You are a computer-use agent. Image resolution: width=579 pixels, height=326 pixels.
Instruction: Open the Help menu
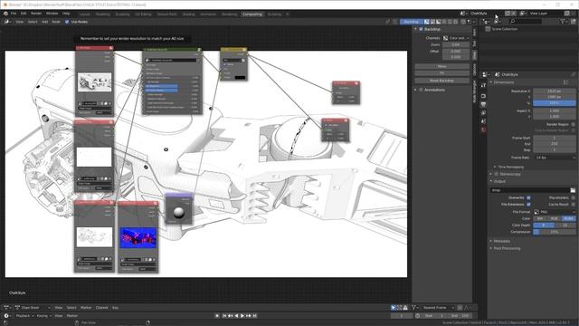pyautogui.click(x=66, y=14)
